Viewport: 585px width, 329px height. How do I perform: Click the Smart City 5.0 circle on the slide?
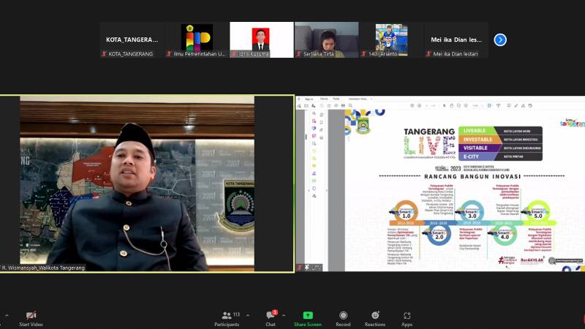click(x=537, y=213)
